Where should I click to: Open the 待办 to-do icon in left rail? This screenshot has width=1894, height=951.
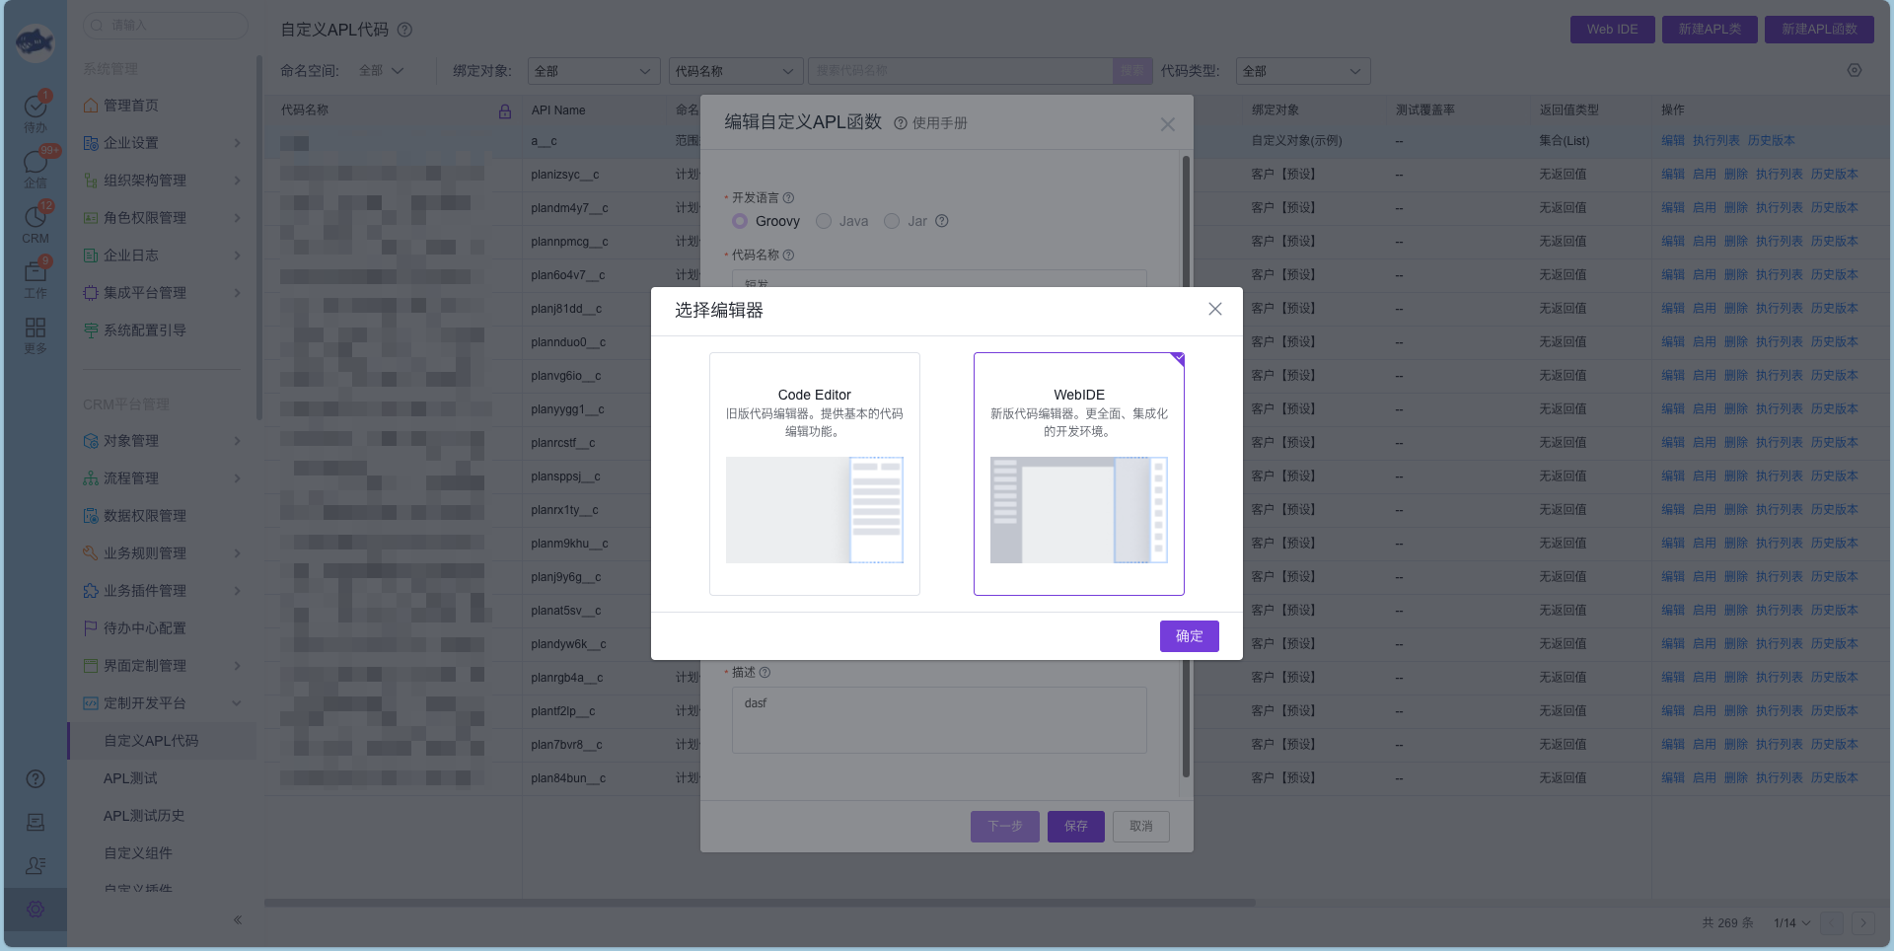click(36, 107)
